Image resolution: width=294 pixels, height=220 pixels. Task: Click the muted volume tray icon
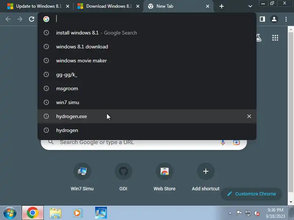[x=257, y=213]
